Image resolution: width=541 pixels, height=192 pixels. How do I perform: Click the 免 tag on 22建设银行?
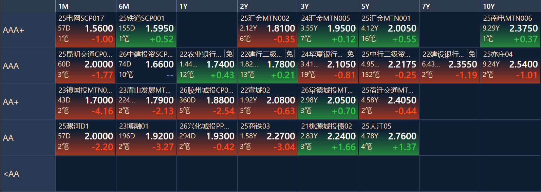(472, 54)
